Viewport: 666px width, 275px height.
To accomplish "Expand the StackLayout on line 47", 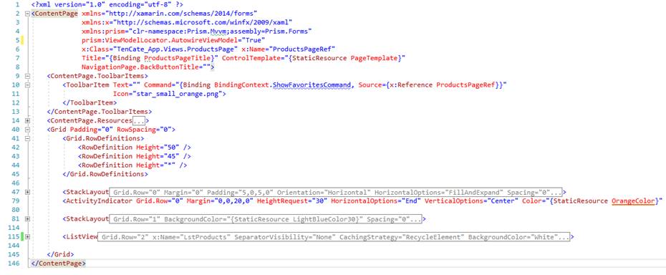I will pyautogui.click(x=28, y=192).
